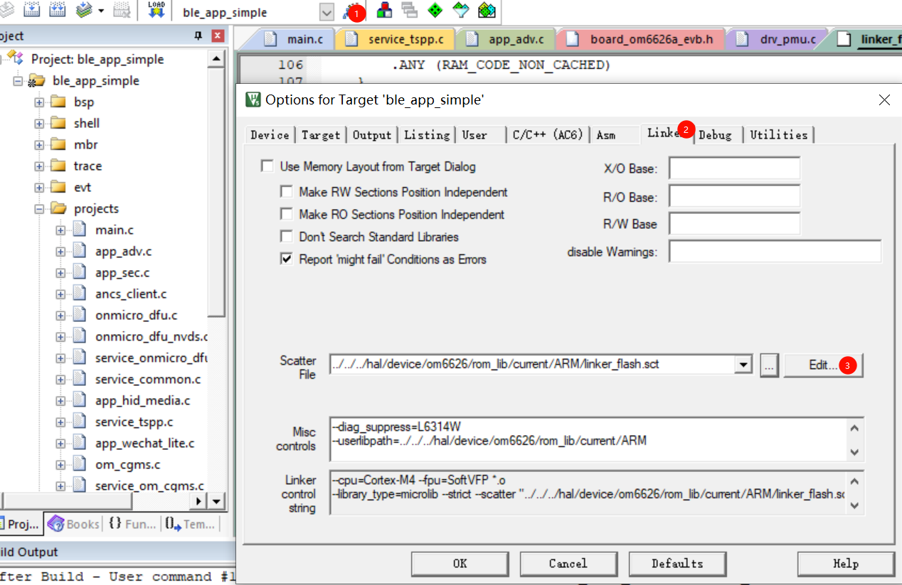Open Manage Project Items icon (colored blocks)
Viewport: 902px width, 585px height.
[384, 10]
